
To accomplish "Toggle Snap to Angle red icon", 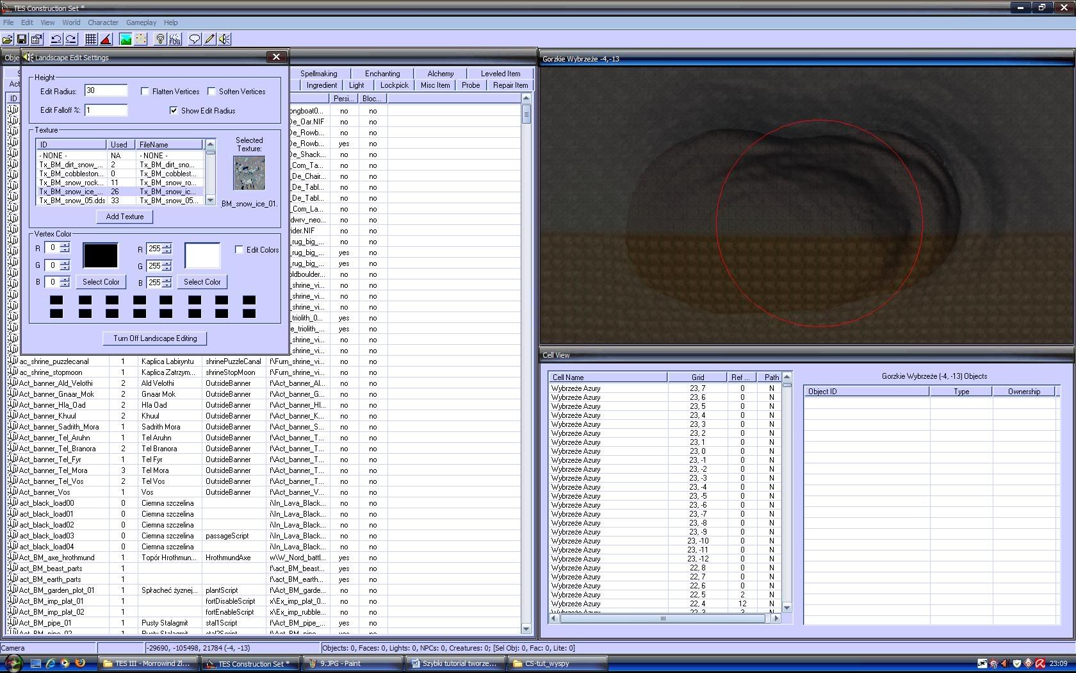I will (x=106, y=39).
